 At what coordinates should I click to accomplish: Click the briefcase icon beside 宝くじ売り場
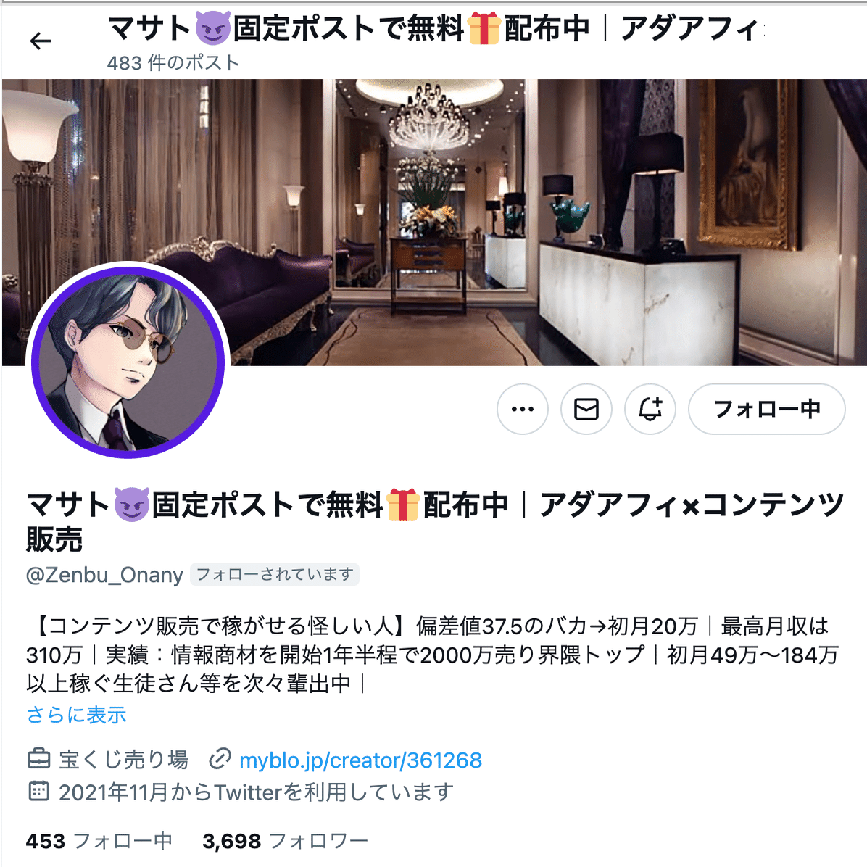pos(38,759)
